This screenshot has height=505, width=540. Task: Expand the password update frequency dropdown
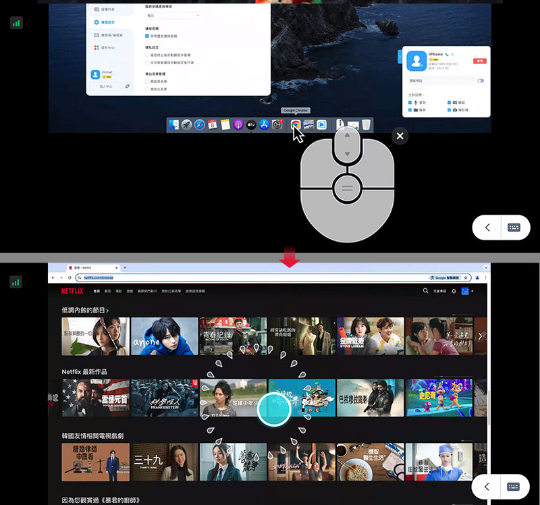coord(173,15)
